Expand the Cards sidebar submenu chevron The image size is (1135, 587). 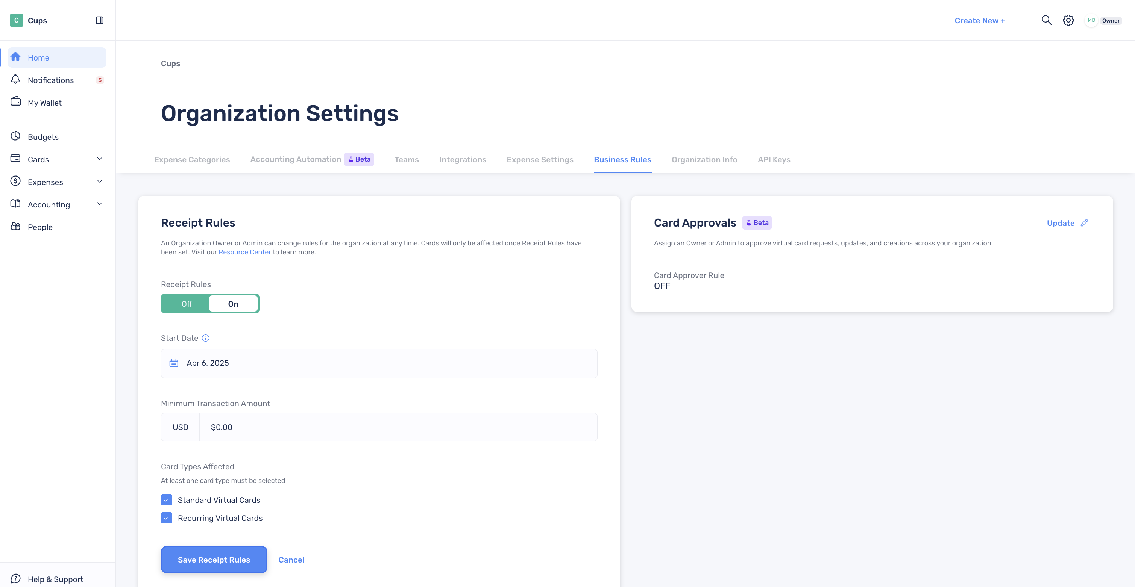(x=100, y=159)
